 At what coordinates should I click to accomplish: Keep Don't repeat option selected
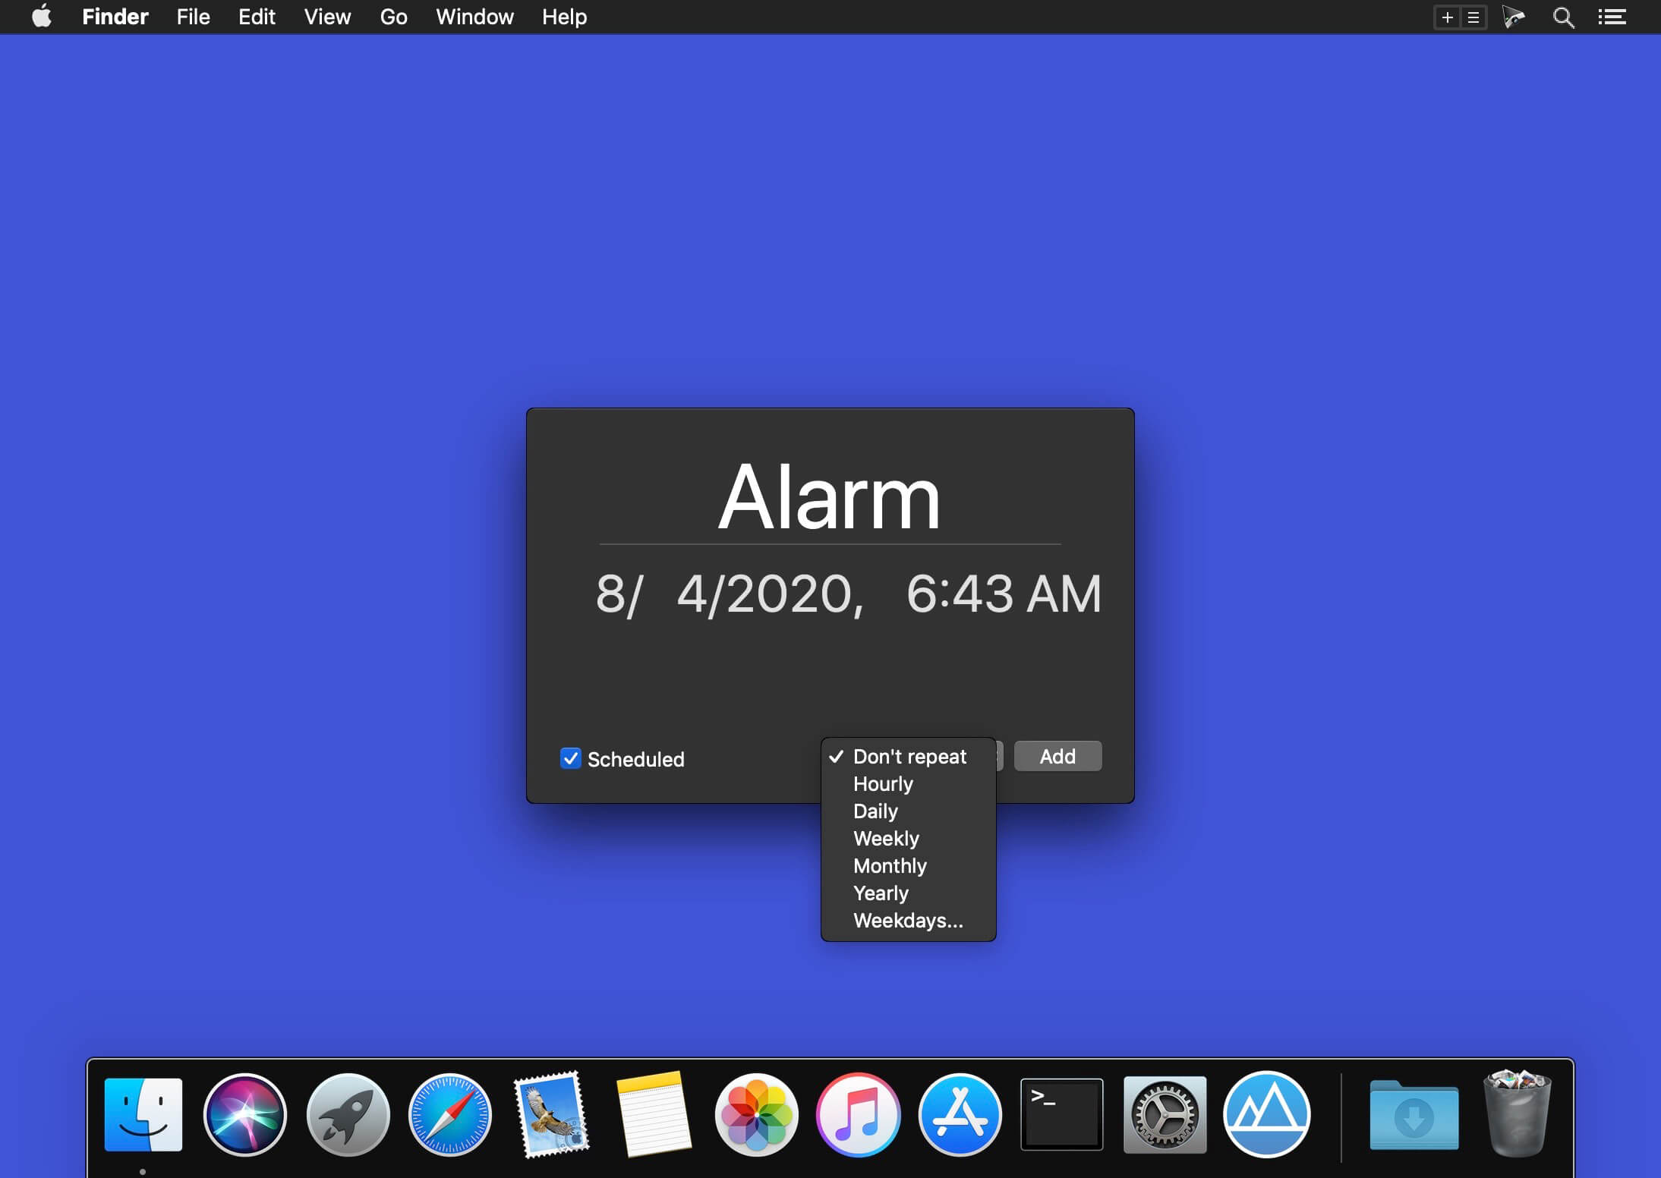click(x=908, y=757)
